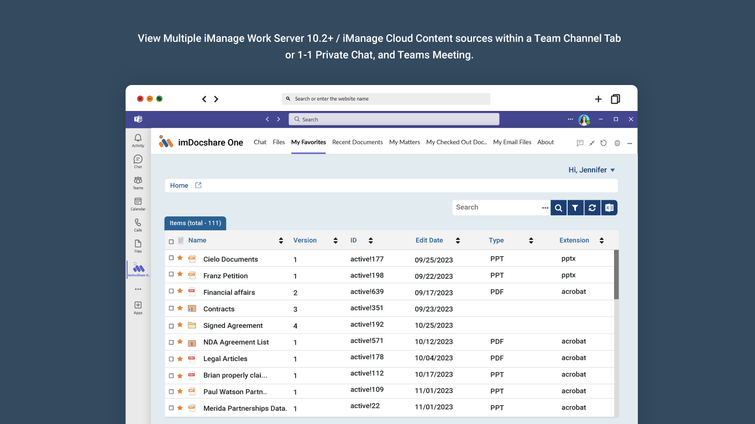
Task: Open the My Email Files tab
Action: point(512,142)
